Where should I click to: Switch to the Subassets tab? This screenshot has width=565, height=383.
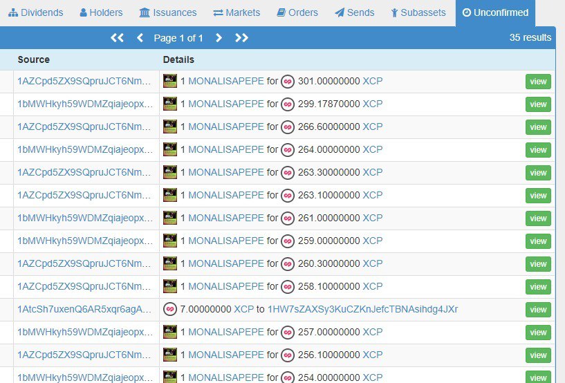418,12
